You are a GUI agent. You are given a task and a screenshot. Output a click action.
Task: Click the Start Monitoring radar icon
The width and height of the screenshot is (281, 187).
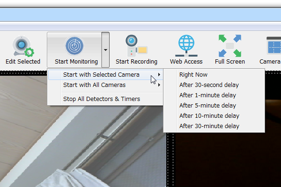pos(74,46)
